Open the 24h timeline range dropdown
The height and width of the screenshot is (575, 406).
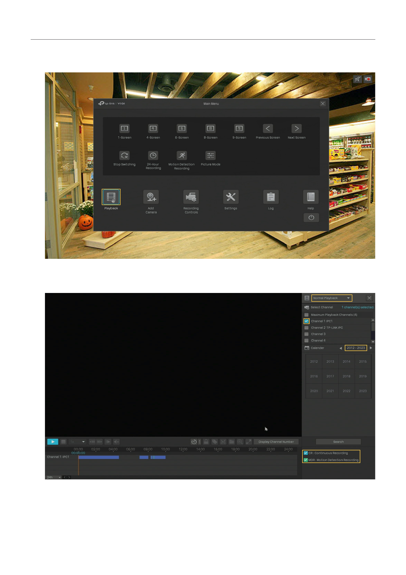pos(53,477)
